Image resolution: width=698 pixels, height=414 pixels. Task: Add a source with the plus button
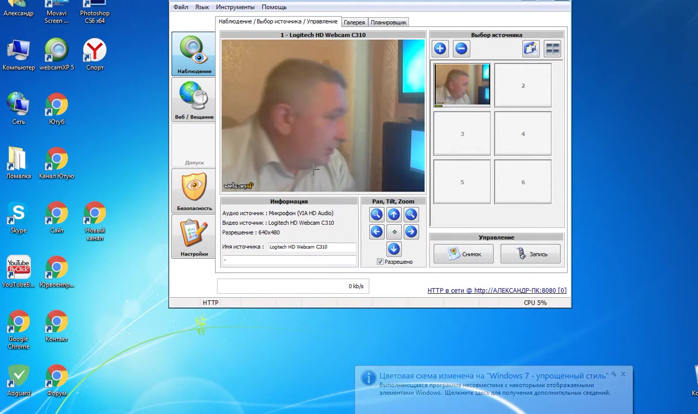coord(440,49)
